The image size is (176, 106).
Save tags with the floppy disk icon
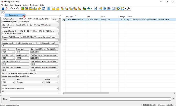click(3, 8)
